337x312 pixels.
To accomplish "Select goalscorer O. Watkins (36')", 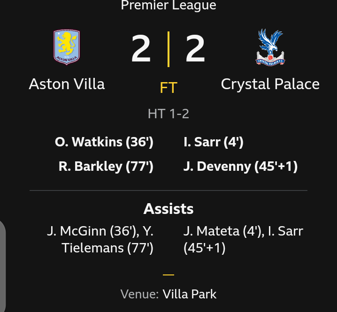I will pos(104,142).
